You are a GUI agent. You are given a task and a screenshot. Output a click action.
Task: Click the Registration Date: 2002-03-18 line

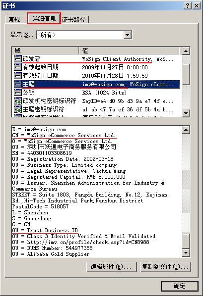pyautogui.click(x=63, y=159)
